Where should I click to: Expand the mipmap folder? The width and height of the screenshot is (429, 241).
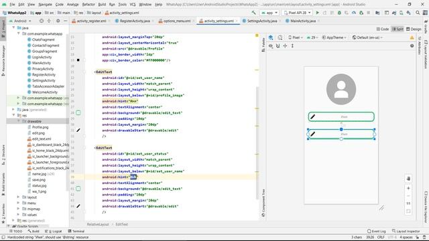[x=18, y=209]
